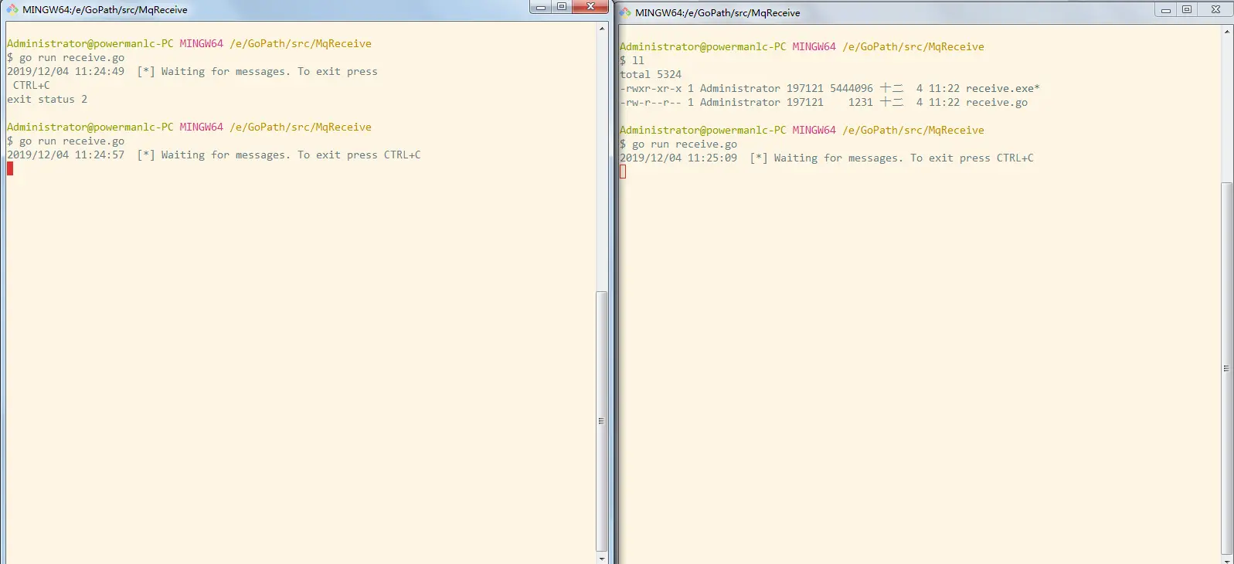Screen dimensions: 1234x564
Task: Click the Git Bash icon in right window title bar
Action: (625, 12)
